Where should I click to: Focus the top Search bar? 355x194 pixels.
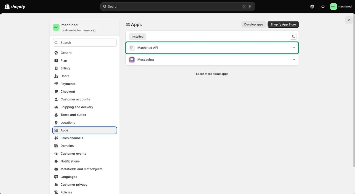point(177,7)
